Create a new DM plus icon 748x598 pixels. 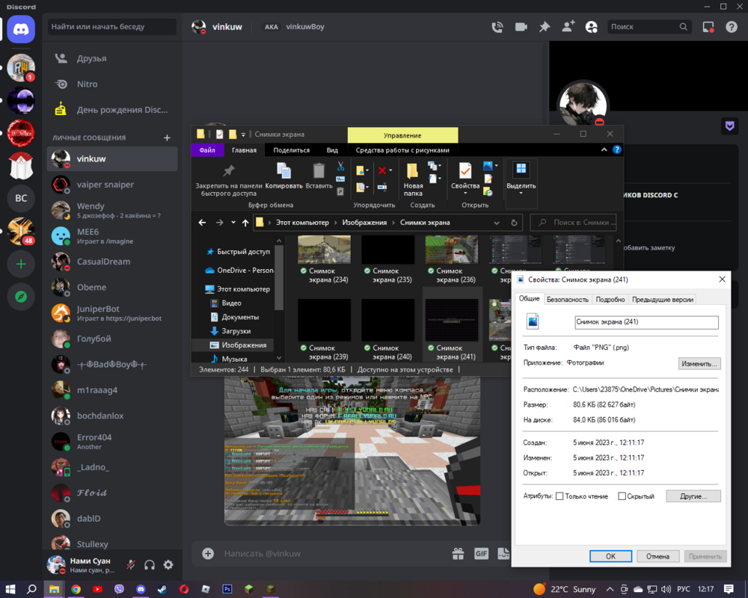click(x=167, y=138)
